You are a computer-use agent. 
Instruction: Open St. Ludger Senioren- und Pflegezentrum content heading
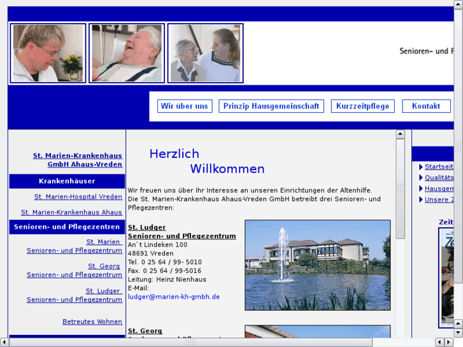(x=182, y=232)
